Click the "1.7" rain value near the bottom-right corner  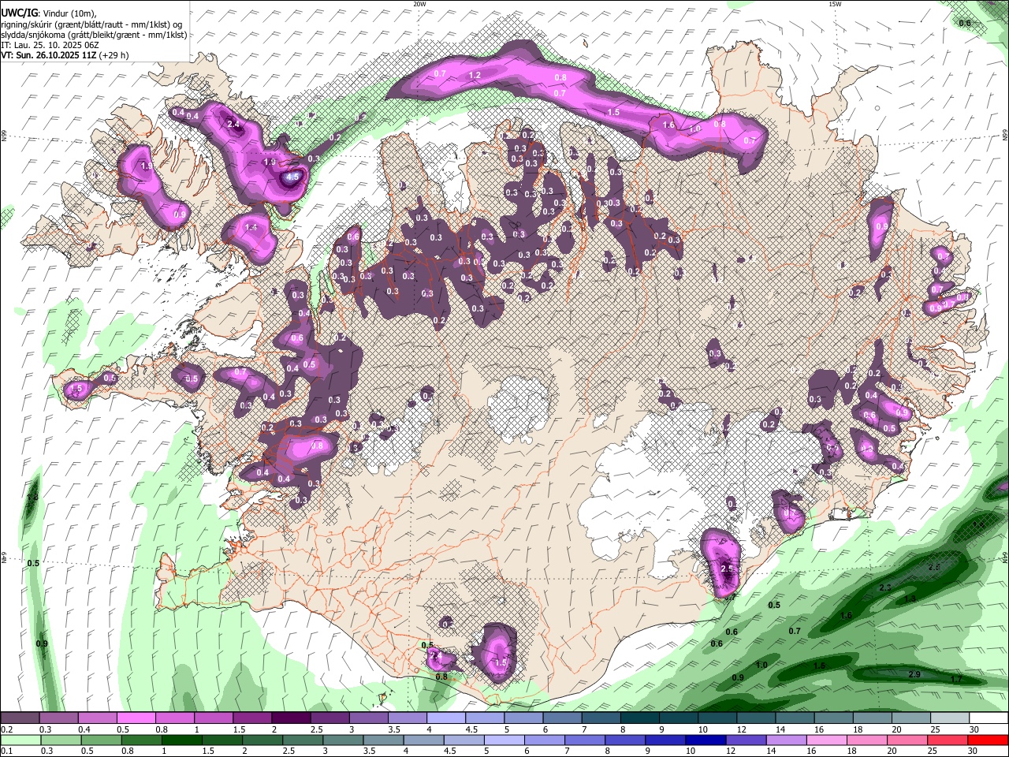coord(956,679)
